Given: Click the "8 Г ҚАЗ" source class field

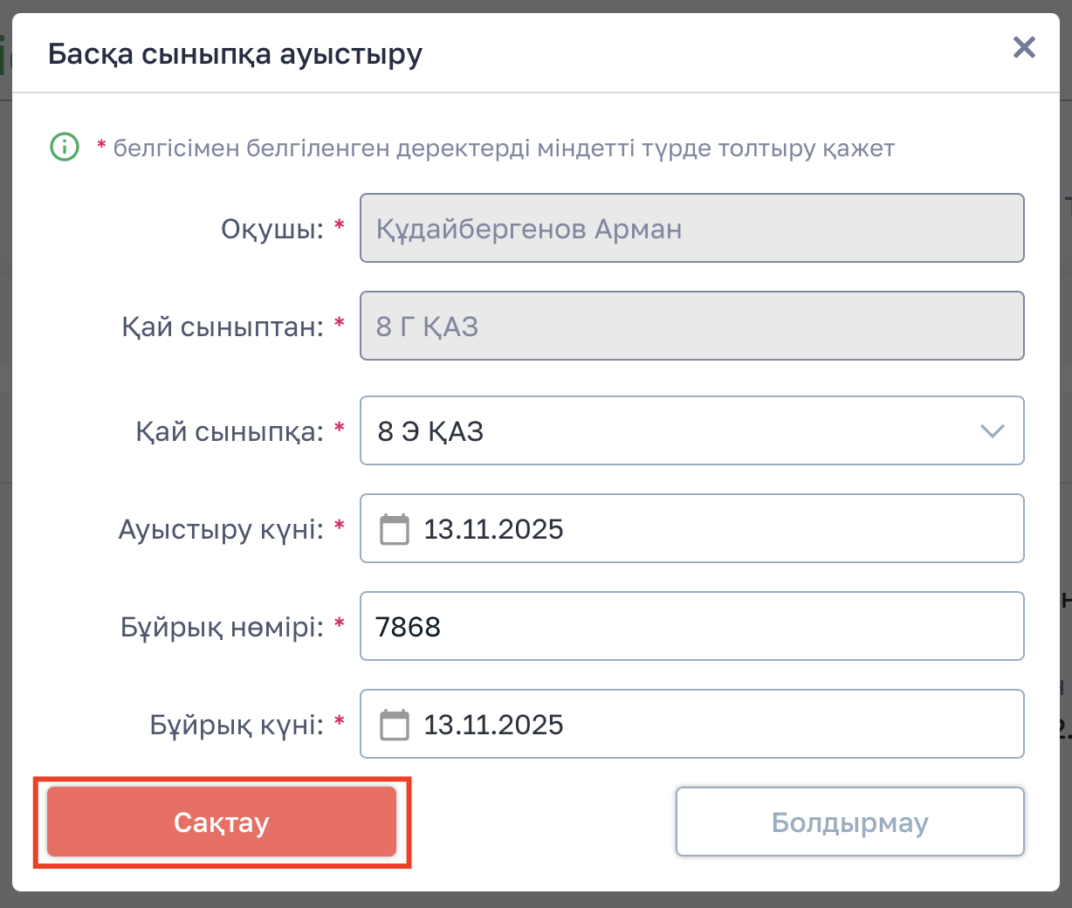Looking at the screenshot, I should [x=691, y=327].
